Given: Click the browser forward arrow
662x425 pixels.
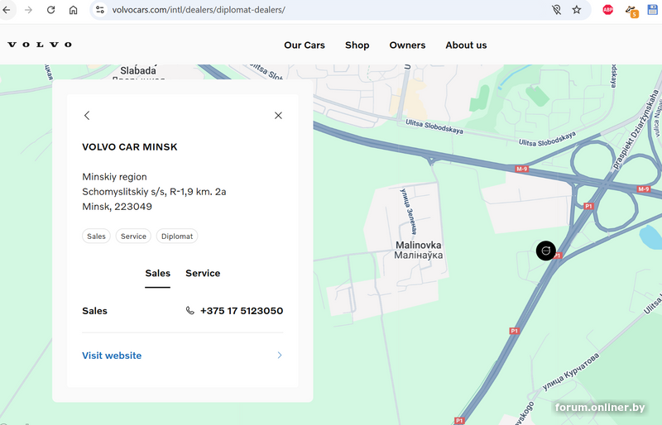Looking at the screenshot, I should point(28,10).
